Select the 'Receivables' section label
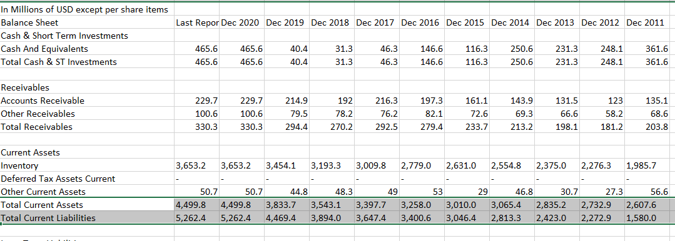Image resolution: width=675 pixels, height=241 pixels. click(88, 87)
